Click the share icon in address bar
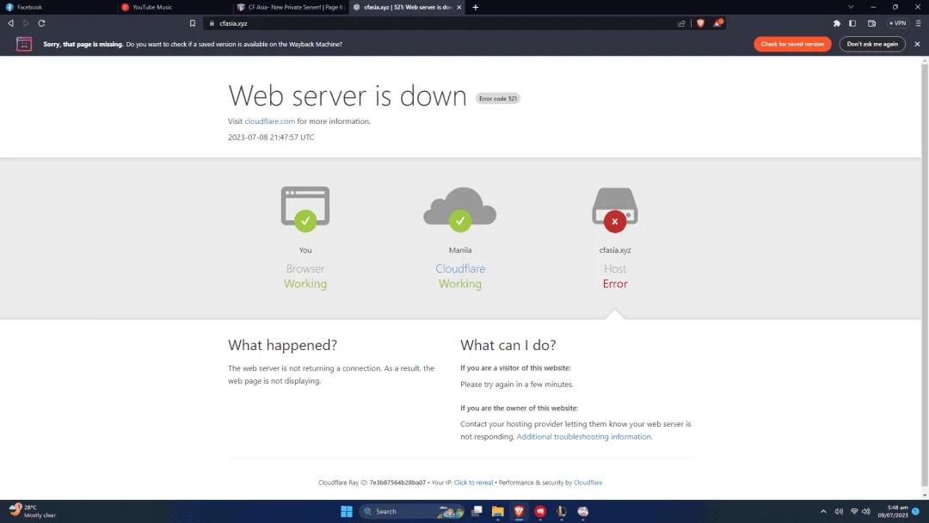The height and width of the screenshot is (523, 929). pyautogui.click(x=681, y=23)
